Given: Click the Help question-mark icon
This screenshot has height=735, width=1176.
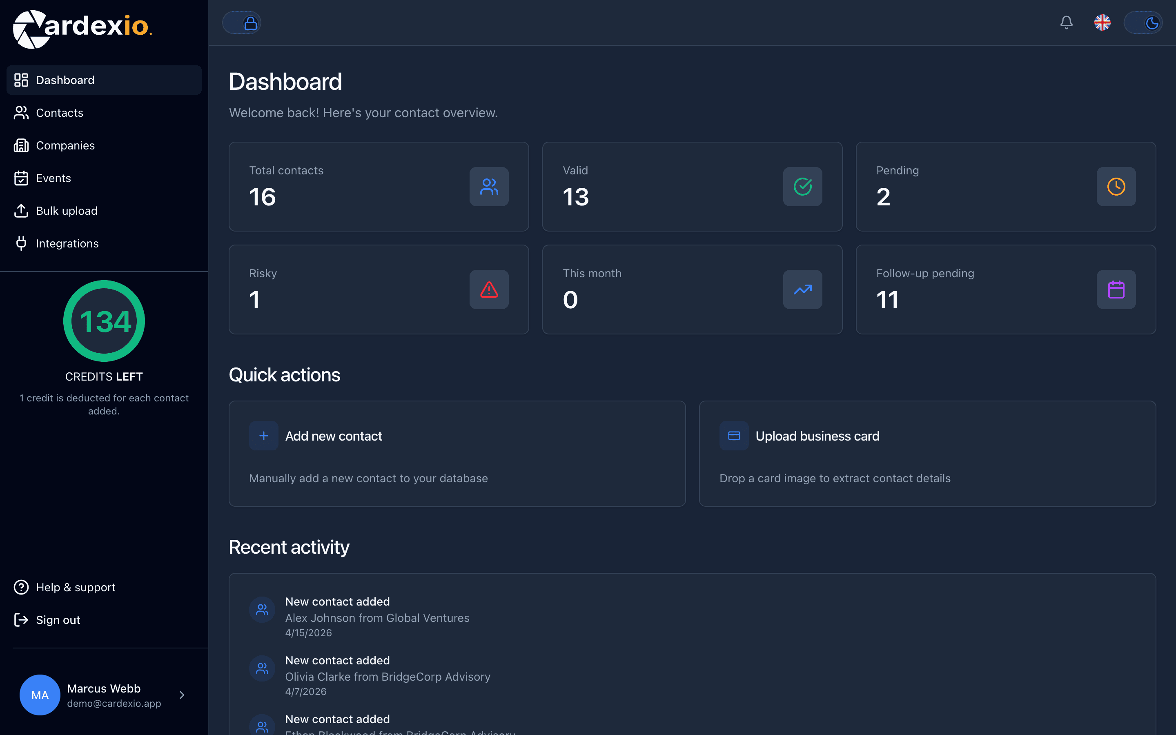Looking at the screenshot, I should tap(21, 587).
